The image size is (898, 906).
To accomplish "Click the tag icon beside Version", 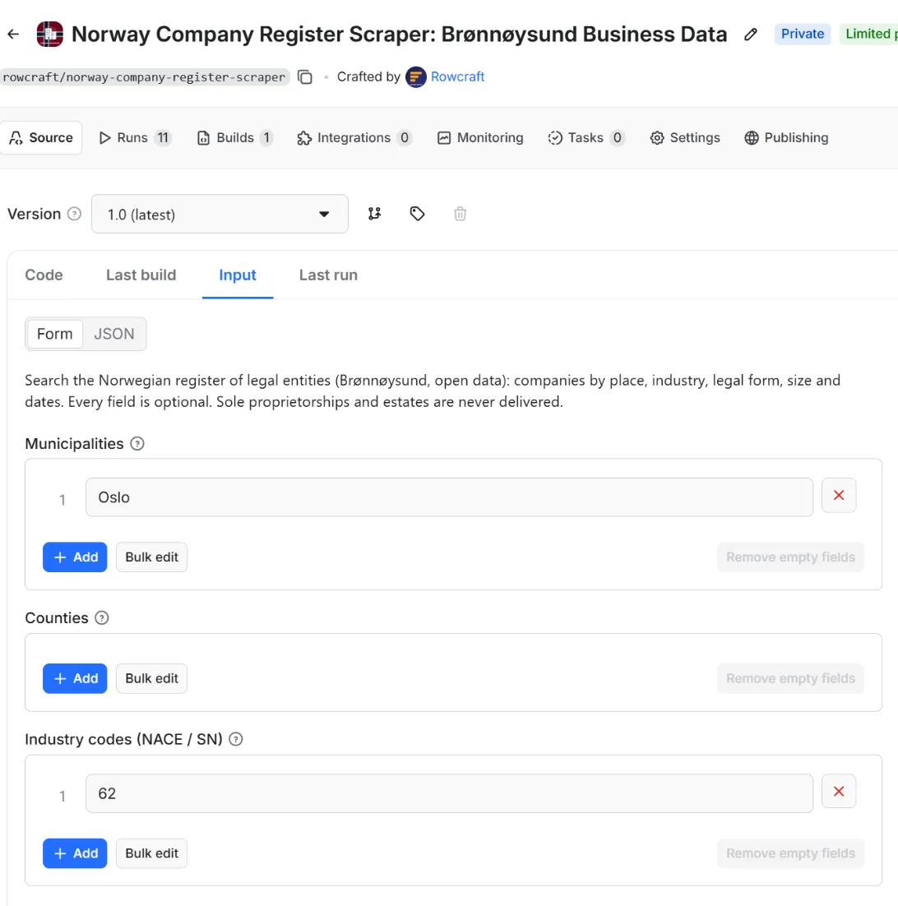I will 417,214.
